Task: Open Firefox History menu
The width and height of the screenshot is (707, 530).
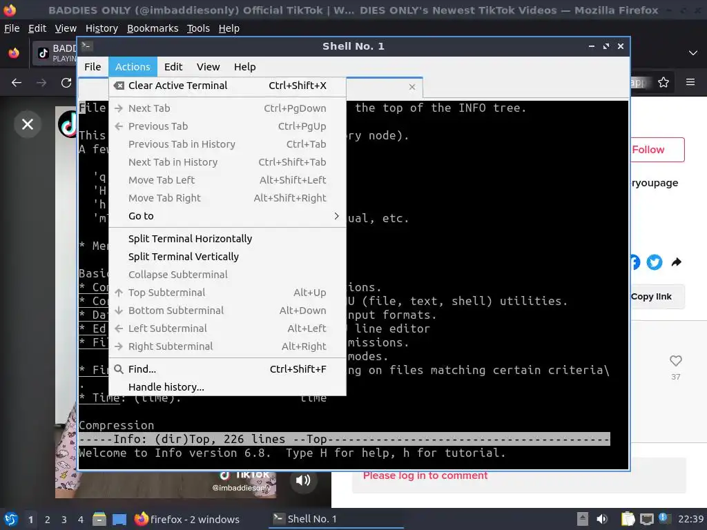Action: 101,28
